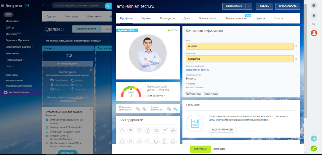Expand Приложения in left menu
Image resolution: width=322 pixels, height=155 pixels.
(15, 60)
